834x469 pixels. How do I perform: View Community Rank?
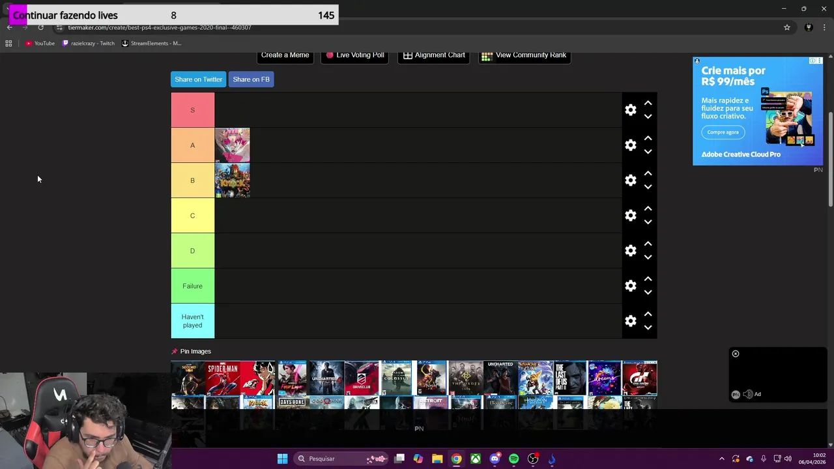(525, 55)
